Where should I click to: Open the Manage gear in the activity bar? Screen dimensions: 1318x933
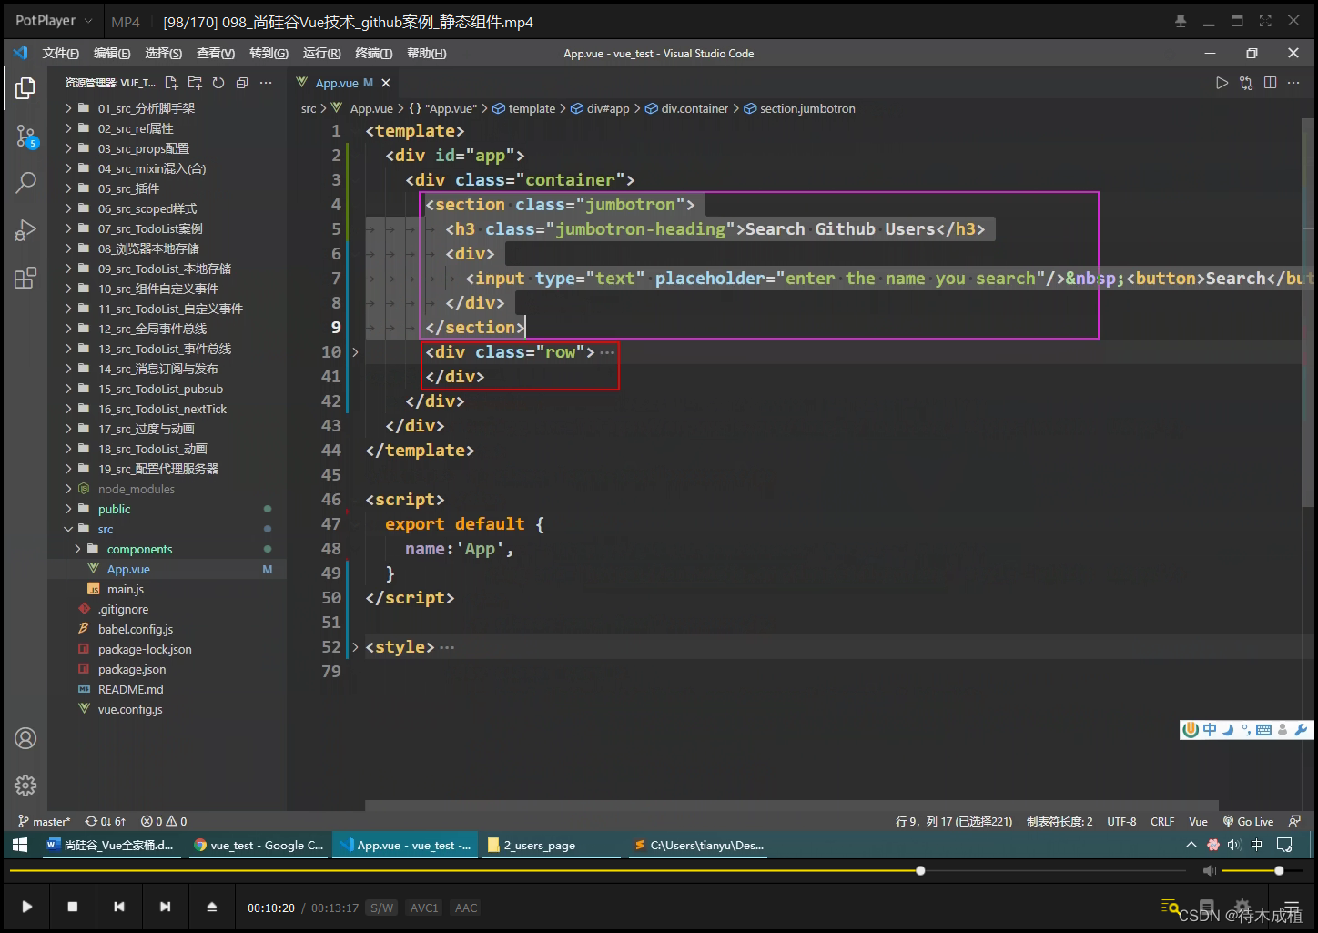point(25,785)
